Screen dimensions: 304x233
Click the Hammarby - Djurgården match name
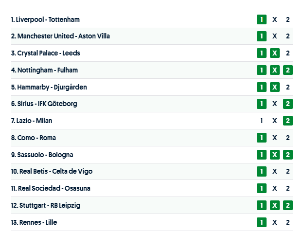(49, 87)
